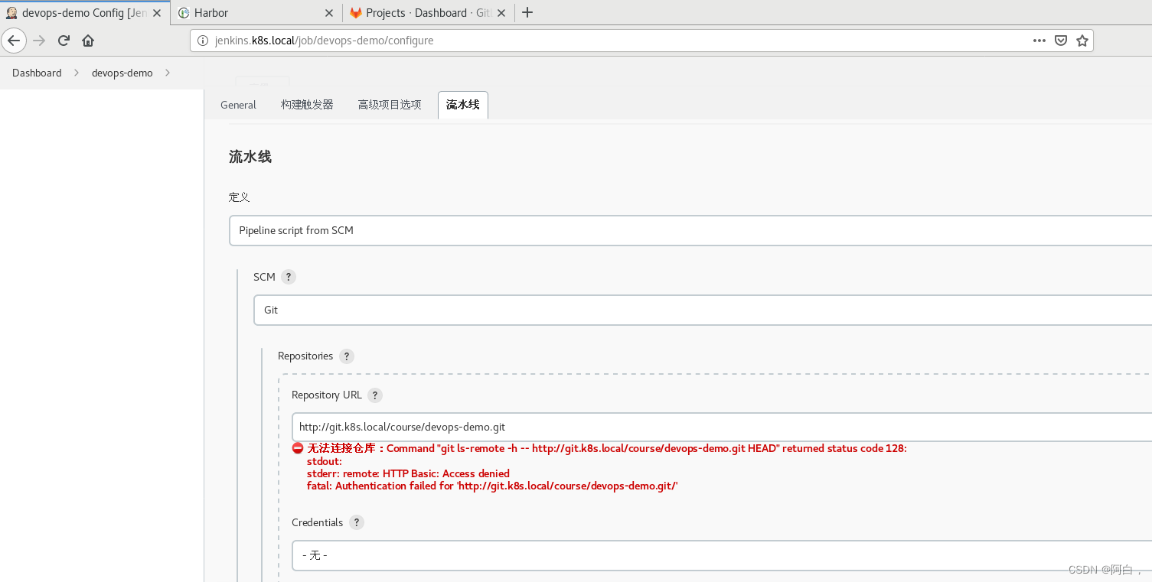Open the Pipeline script from SCM dropdown
This screenshot has height=582, width=1152.
point(690,230)
